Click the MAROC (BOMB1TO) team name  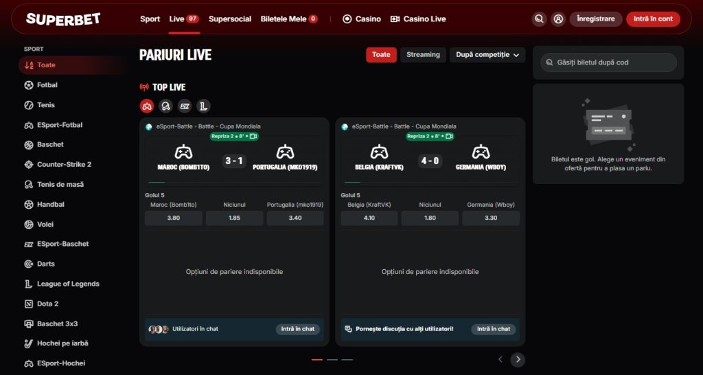(183, 168)
